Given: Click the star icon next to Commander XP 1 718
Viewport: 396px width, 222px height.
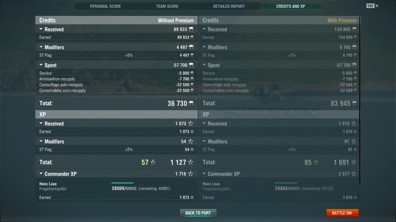Looking at the screenshot, I should (190, 174).
